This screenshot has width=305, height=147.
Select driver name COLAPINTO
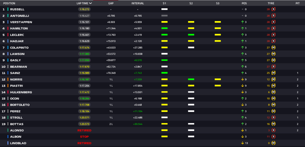tap(19, 48)
